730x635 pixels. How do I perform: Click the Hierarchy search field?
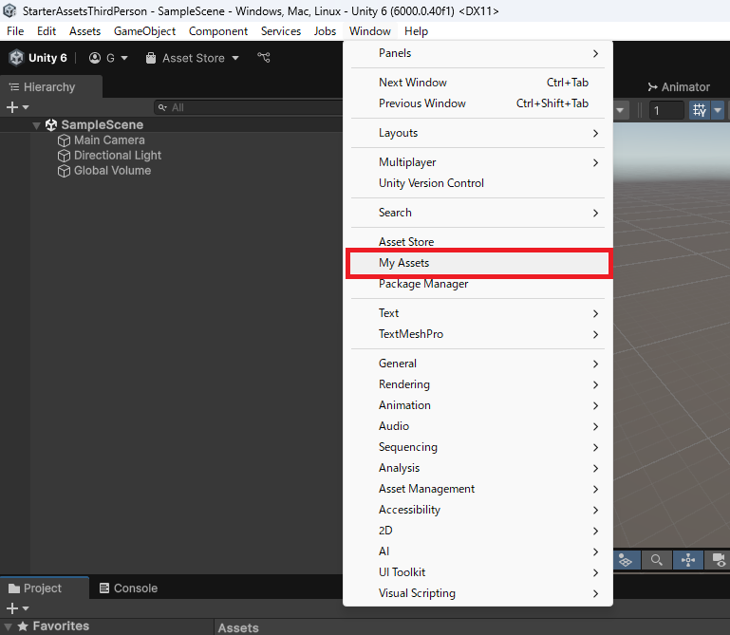point(249,107)
